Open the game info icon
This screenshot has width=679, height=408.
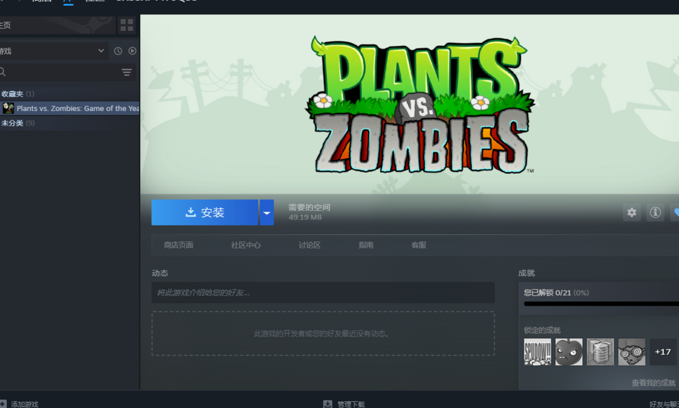click(x=655, y=213)
